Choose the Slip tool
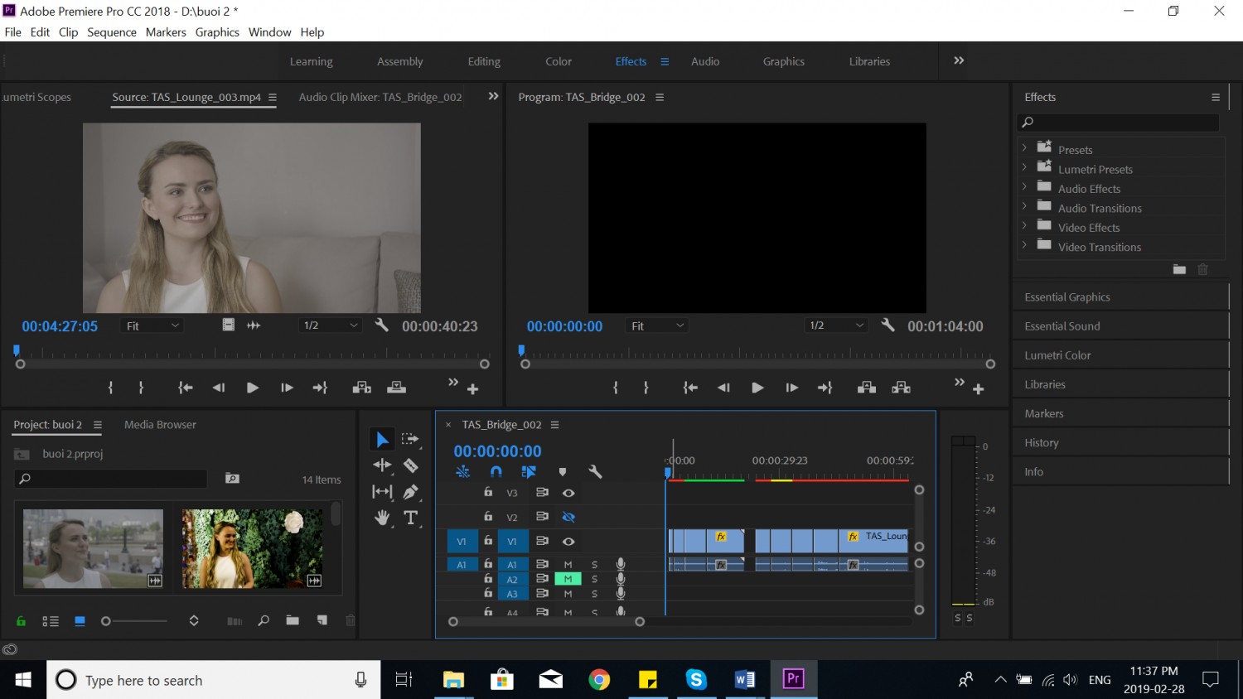The image size is (1243, 699). click(382, 492)
